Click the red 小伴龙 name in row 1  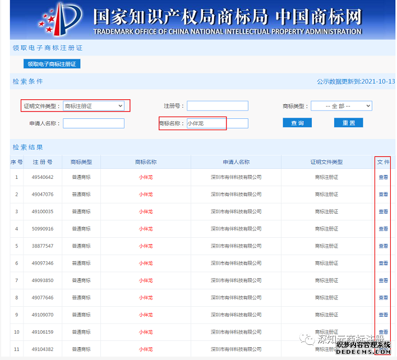point(146,177)
